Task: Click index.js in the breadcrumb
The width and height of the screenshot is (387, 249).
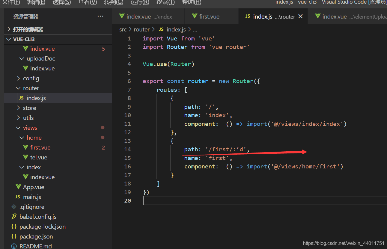Action: pyautogui.click(x=176, y=29)
